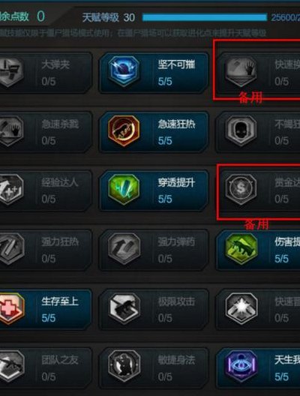Click the 急速杀戮 talent card
This screenshot has width=300, height=396.
pyautogui.click(x=46, y=132)
